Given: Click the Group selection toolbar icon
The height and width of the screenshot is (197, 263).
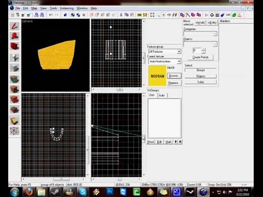Looking at the screenshot, I should click(x=72, y=15).
